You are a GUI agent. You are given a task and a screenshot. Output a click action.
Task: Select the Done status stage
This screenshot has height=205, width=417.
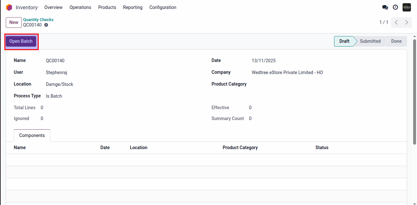396,41
